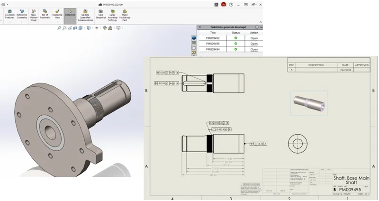This screenshot has height=201, width=379.
Task: Take Snapshot of the assembly
Action: pos(100,14)
